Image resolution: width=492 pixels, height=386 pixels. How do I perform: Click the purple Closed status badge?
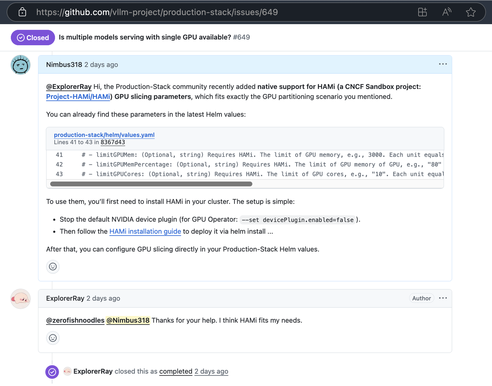click(x=33, y=38)
